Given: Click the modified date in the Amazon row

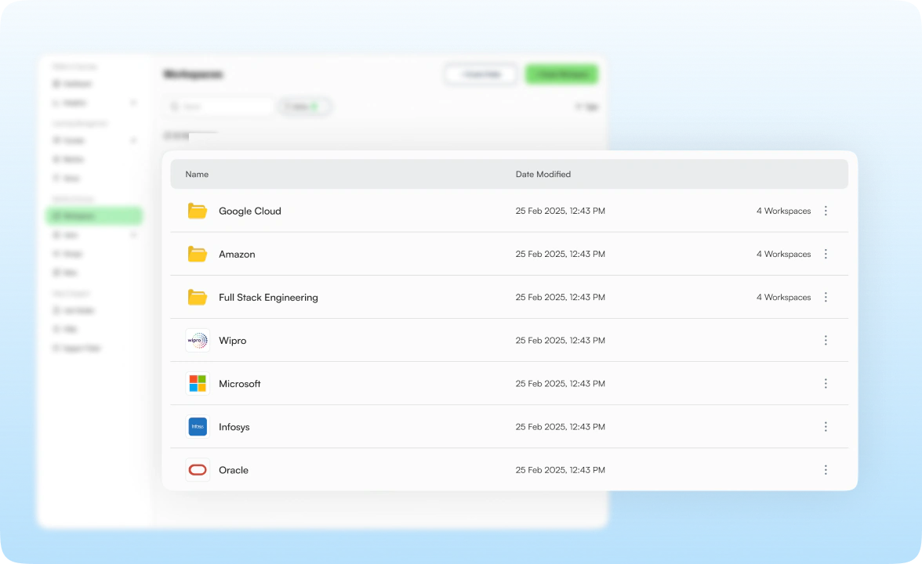Looking at the screenshot, I should (561, 254).
